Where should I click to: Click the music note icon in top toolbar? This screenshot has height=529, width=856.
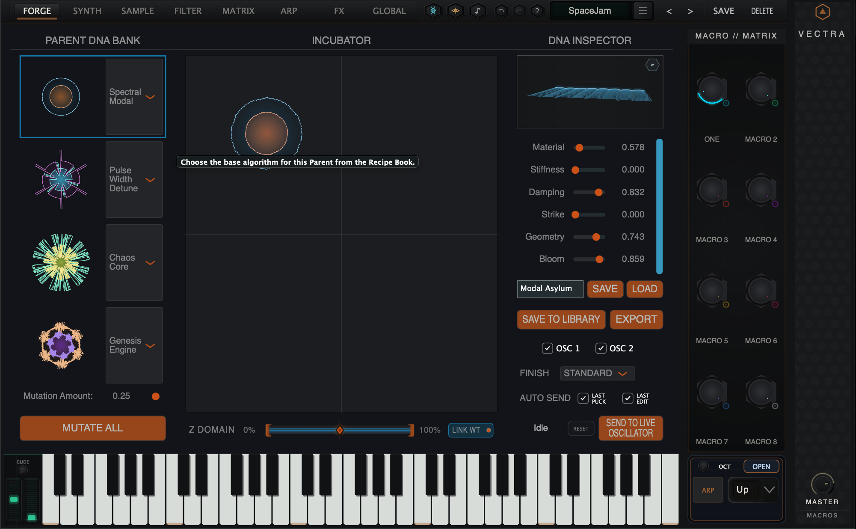(478, 11)
